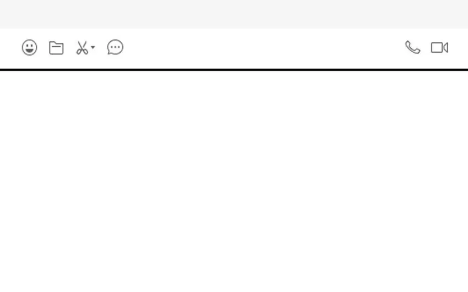Choose the grinning face emoji icon
Screen dimensions: 468x292
coord(30,47)
